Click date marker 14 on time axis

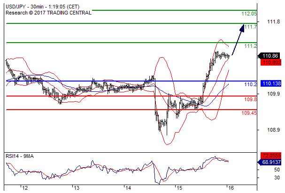pos(128,188)
